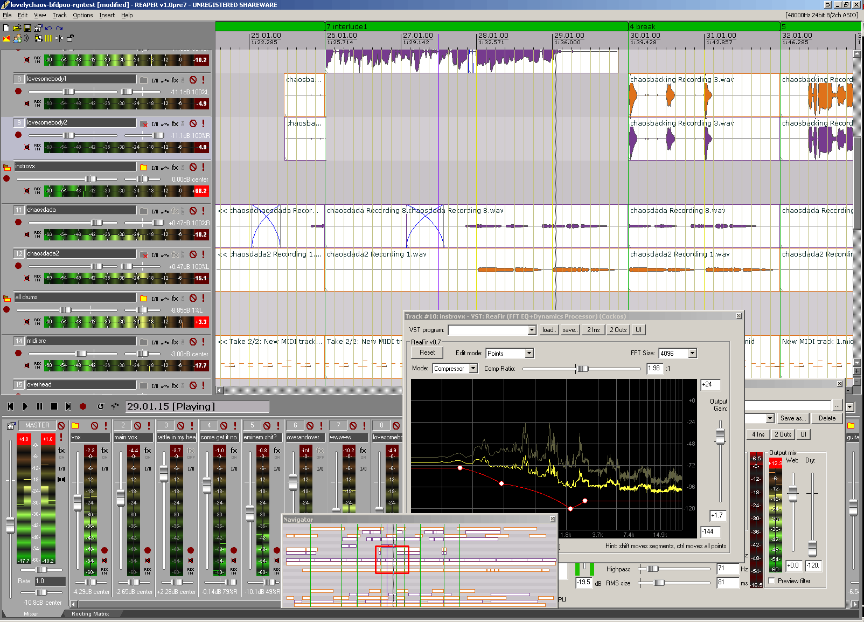Open the ReaFir Mode dropdown showing Compressor
The width and height of the screenshot is (864, 622).
click(x=455, y=368)
